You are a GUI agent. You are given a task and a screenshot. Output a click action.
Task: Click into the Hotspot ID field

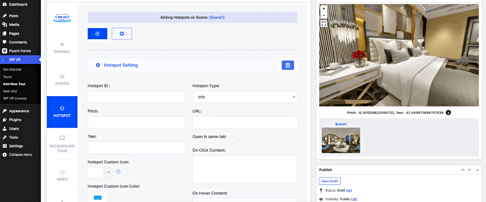[136, 97]
